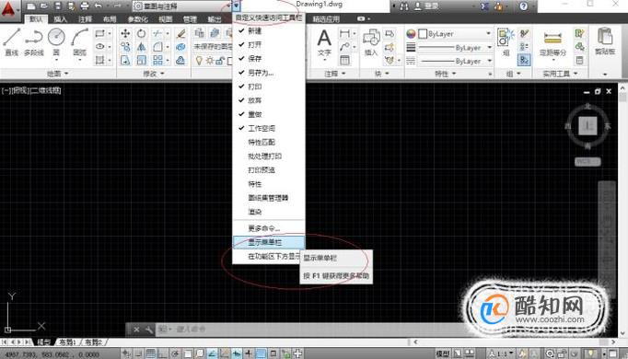Select the Line (直线) drawing tool
The width and height of the screenshot is (628, 359).
pos(12,42)
